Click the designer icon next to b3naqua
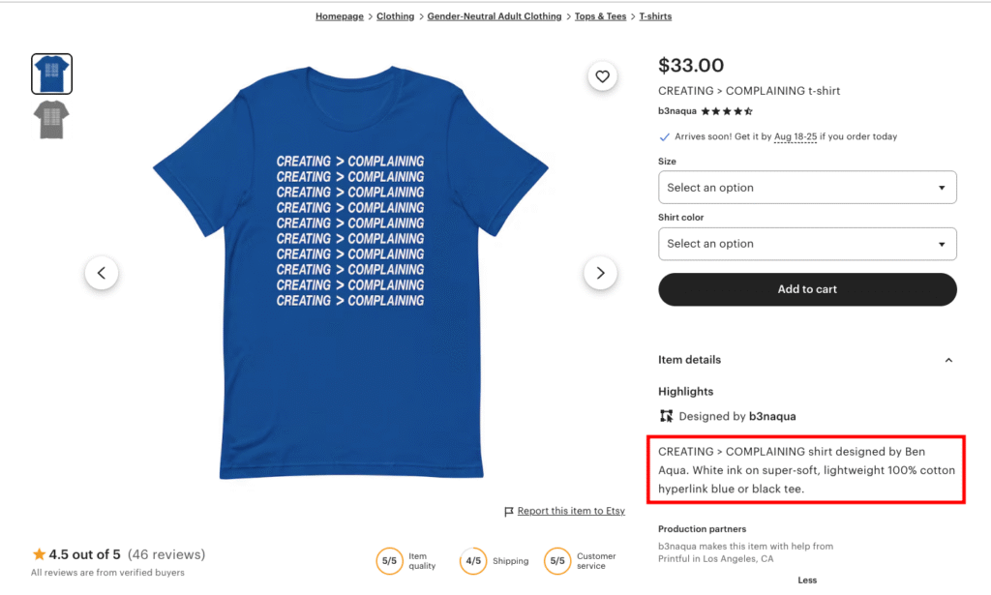Viewport: 991px width, 595px height. tap(666, 416)
